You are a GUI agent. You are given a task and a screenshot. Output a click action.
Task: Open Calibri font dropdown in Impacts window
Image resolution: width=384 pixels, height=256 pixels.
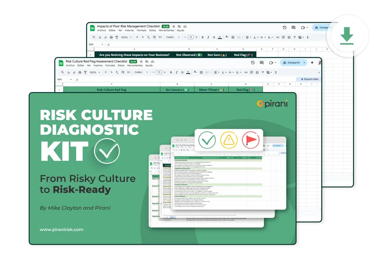click(173, 37)
